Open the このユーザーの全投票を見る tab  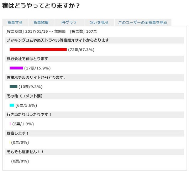143,22
